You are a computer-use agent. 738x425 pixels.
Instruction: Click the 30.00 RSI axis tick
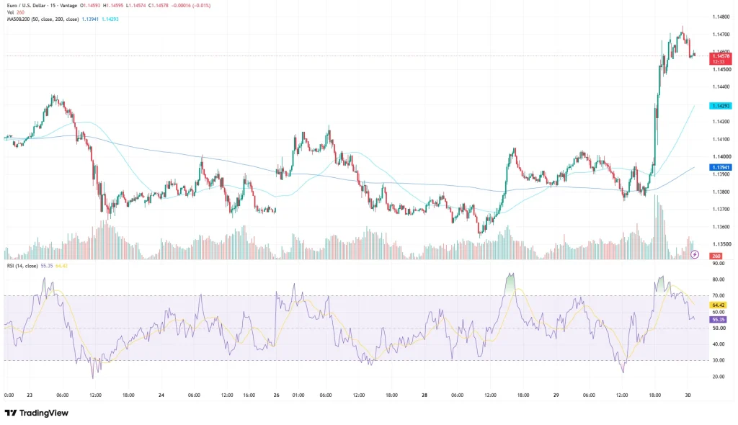point(719,360)
